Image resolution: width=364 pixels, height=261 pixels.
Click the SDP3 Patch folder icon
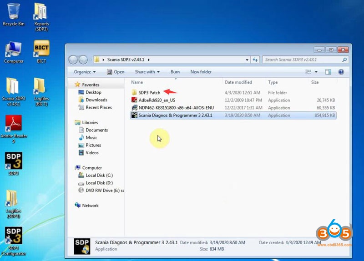[134, 93]
